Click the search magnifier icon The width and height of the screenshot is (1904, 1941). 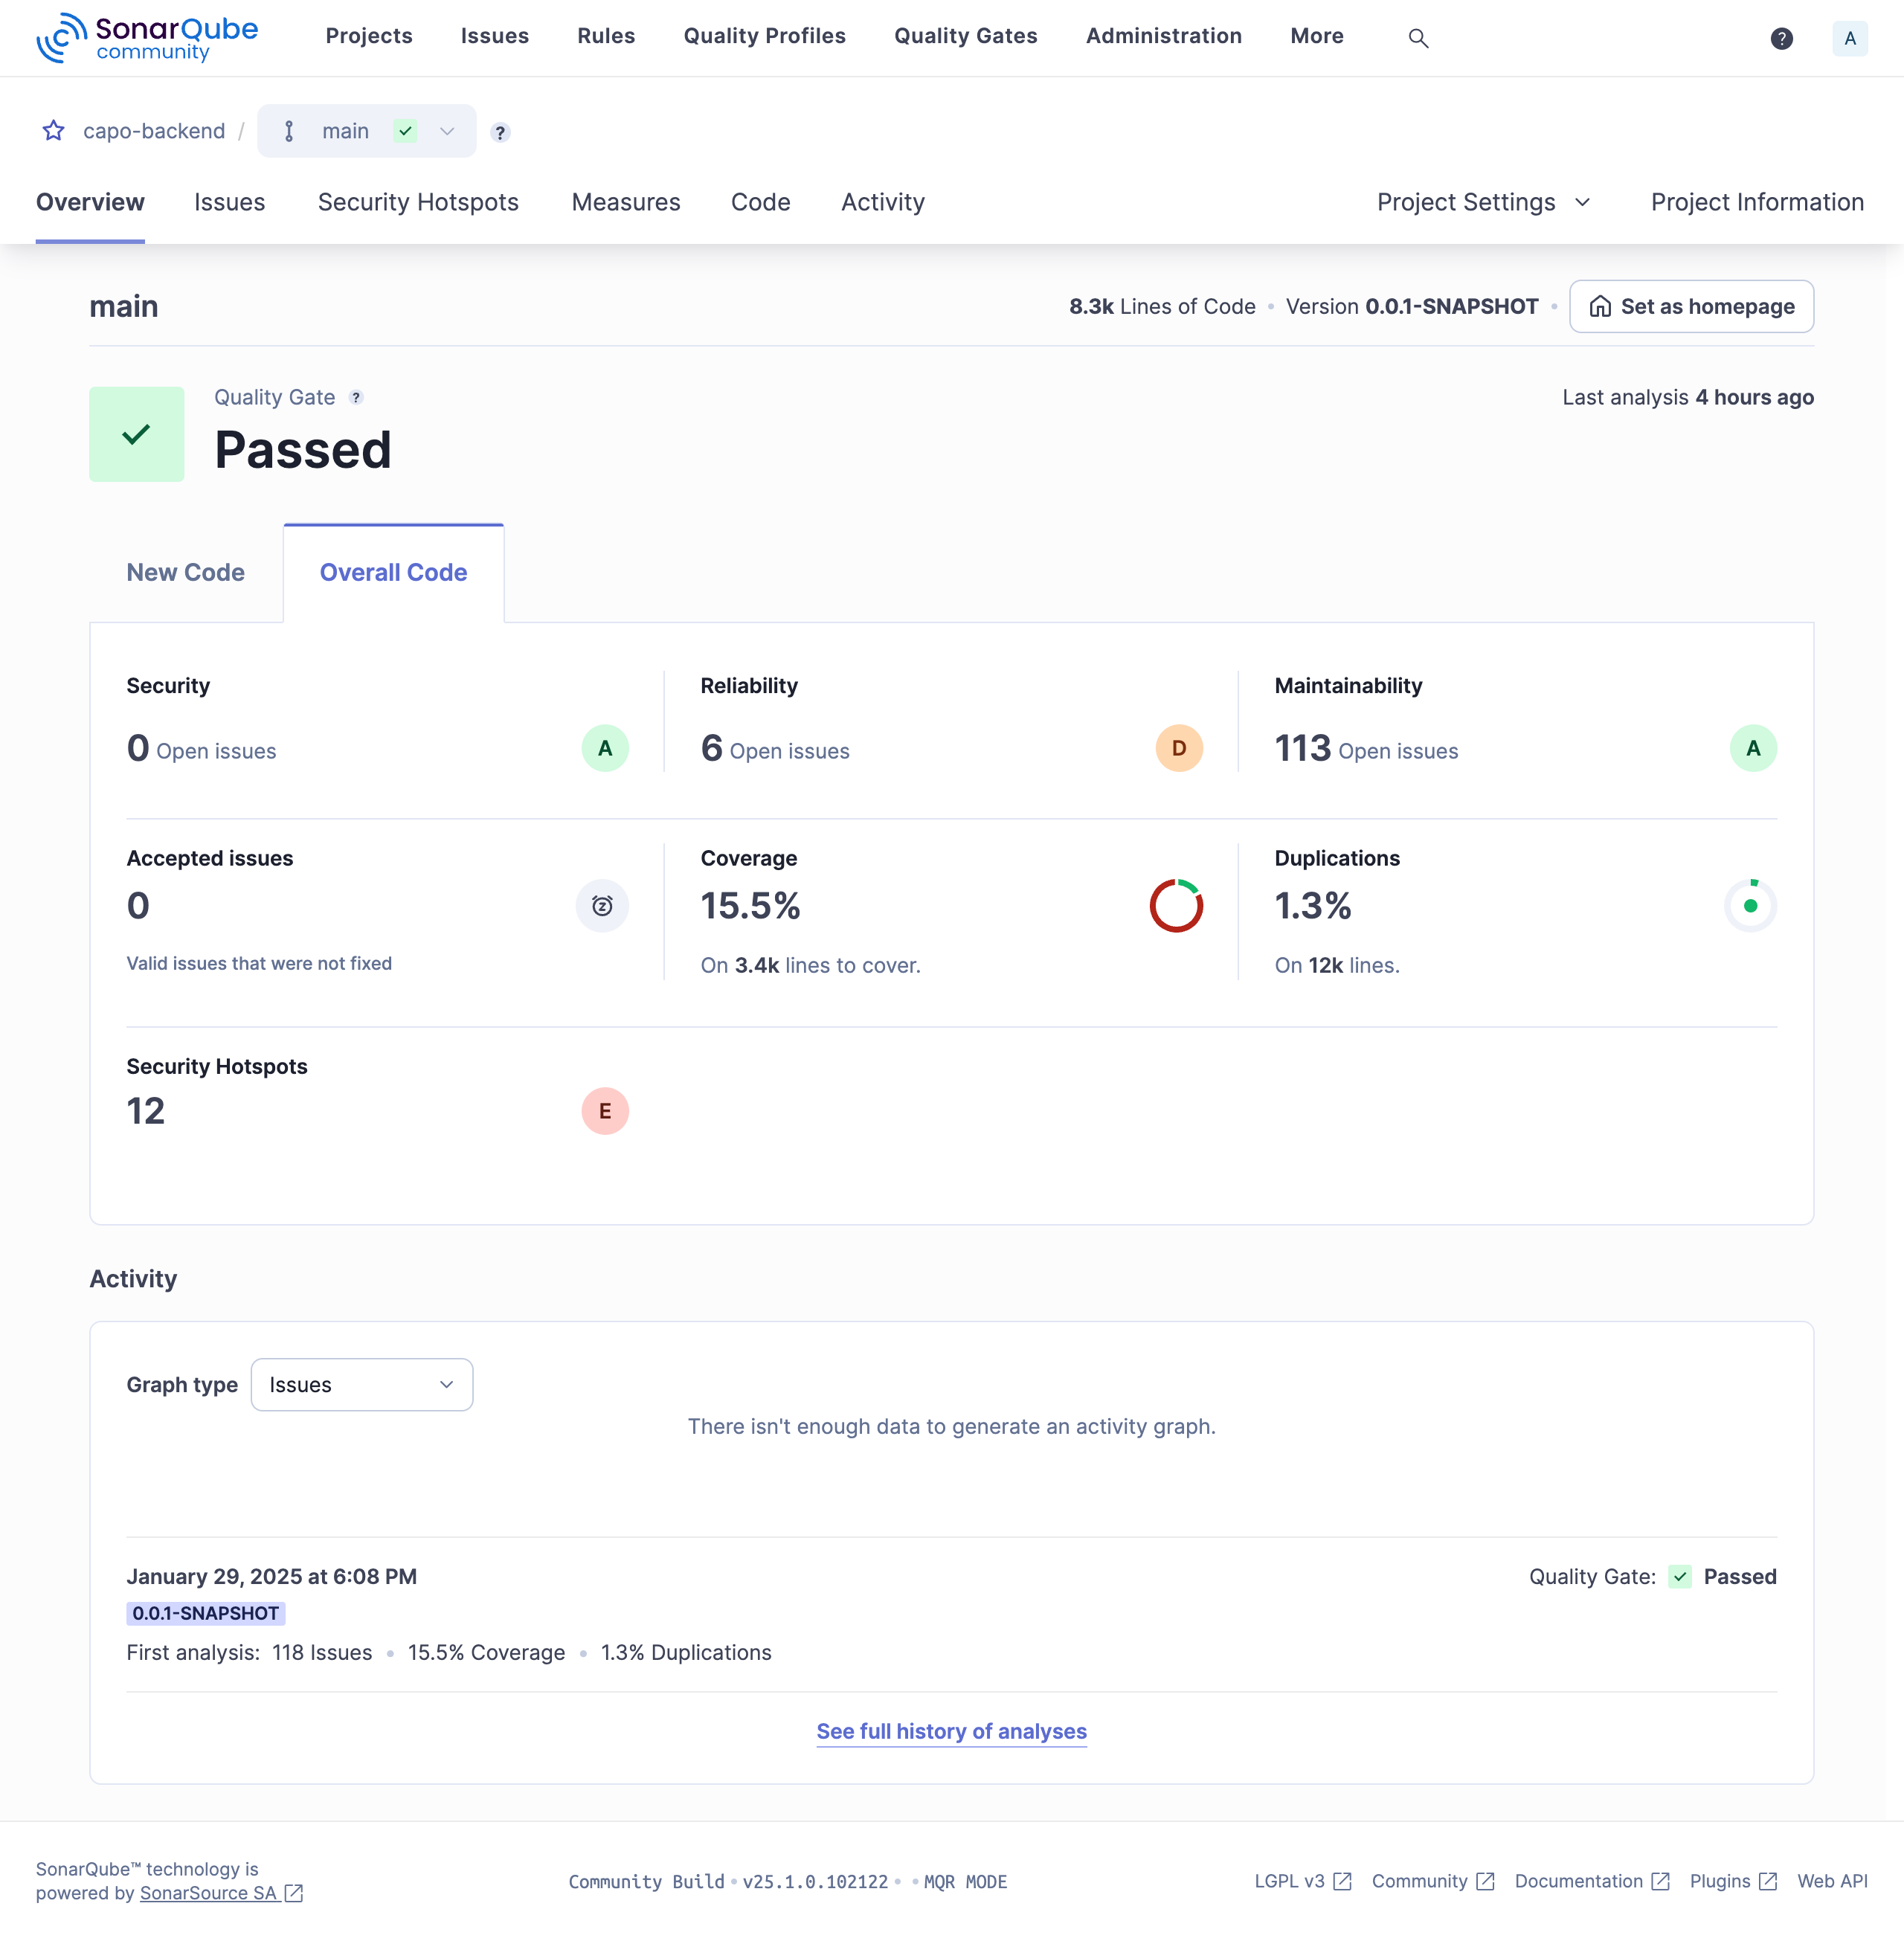click(x=1417, y=38)
